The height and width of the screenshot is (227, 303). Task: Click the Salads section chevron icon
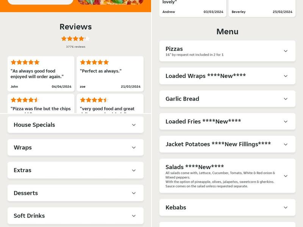point(286,176)
